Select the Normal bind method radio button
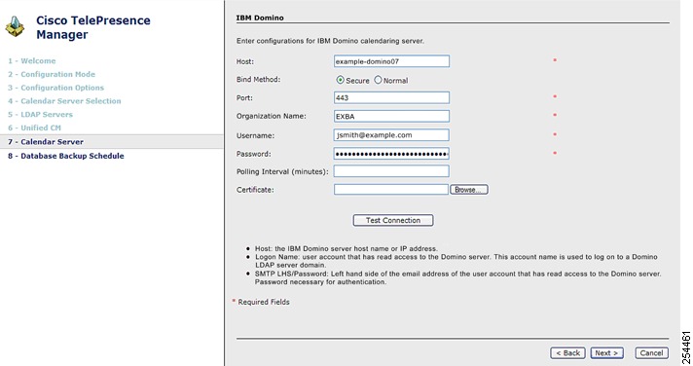The width and height of the screenshot is (693, 366). click(378, 80)
